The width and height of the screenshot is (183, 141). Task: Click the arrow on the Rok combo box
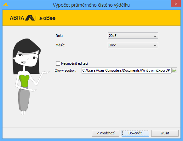coord(155,36)
